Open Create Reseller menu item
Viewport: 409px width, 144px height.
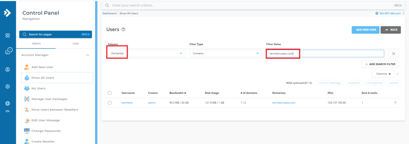click(x=57, y=141)
